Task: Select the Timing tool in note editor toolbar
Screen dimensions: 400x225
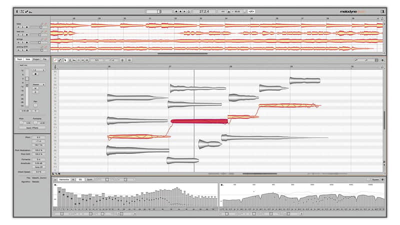Action: point(82,60)
